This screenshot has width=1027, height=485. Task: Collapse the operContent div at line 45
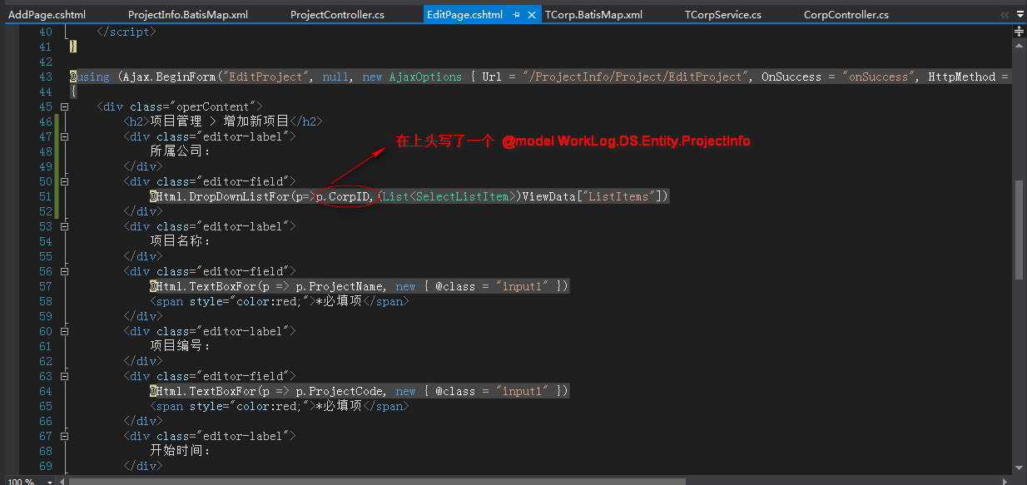64,106
